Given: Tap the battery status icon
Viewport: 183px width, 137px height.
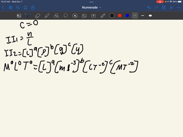Looking at the screenshot, I should (x=180, y=2).
